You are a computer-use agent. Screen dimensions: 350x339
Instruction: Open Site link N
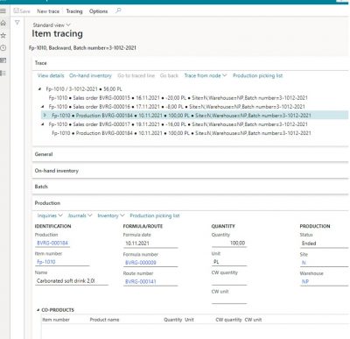tap(304, 263)
